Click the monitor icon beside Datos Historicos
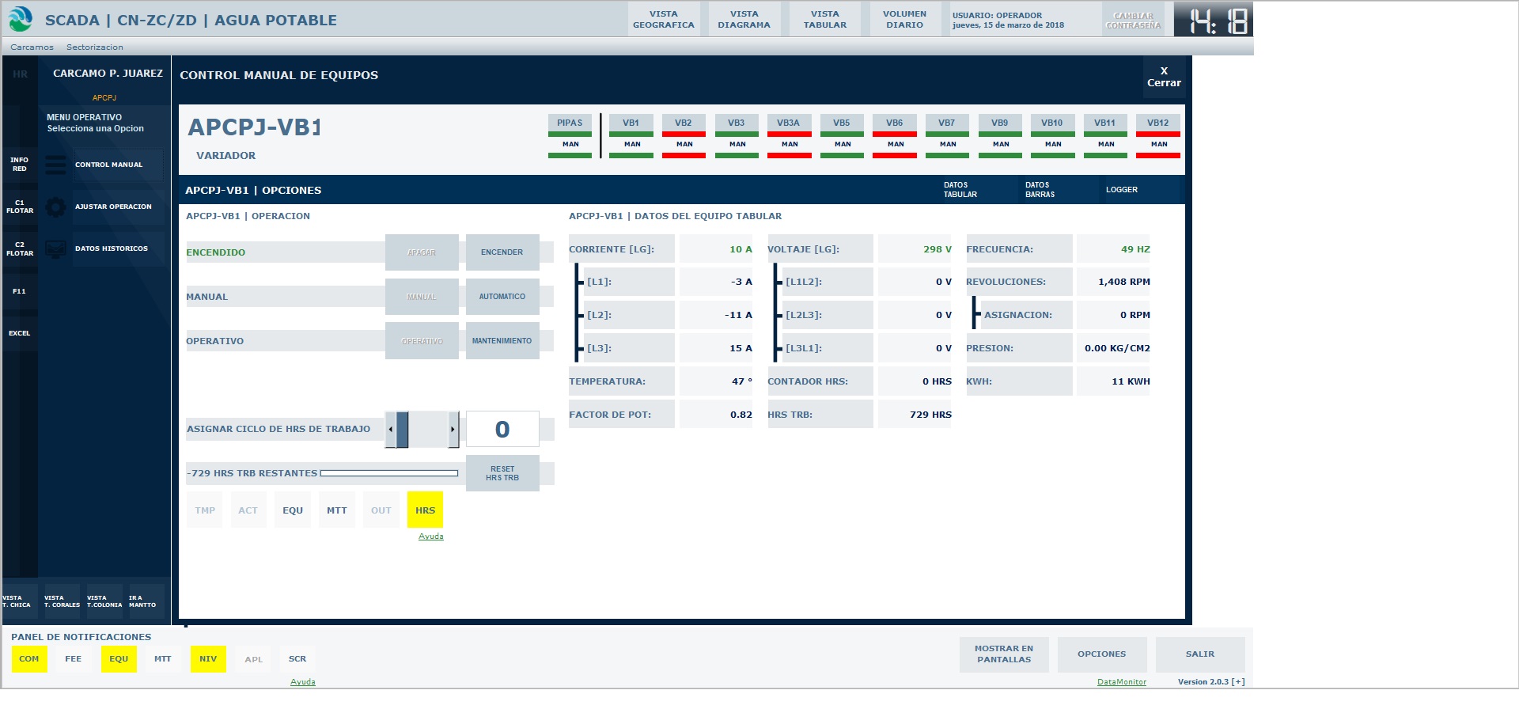The width and height of the screenshot is (1519, 709). click(55, 249)
